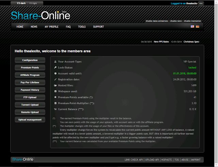The width and height of the screenshot is (218, 167).
Task: Switch to the V3-dark theme
Action: click(x=21, y=3)
